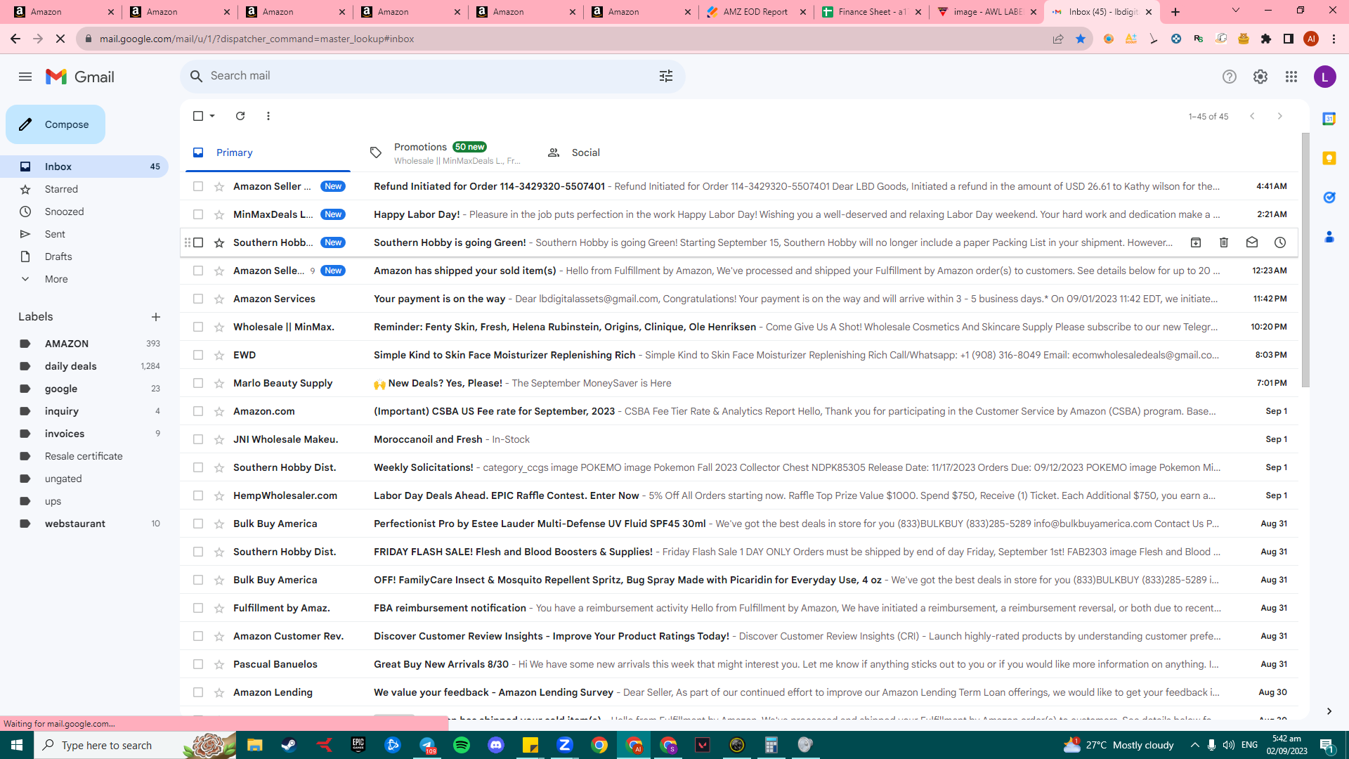1349x759 pixels.
Task: Delete the Southern Hobby going Green email
Action: click(1224, 242)
